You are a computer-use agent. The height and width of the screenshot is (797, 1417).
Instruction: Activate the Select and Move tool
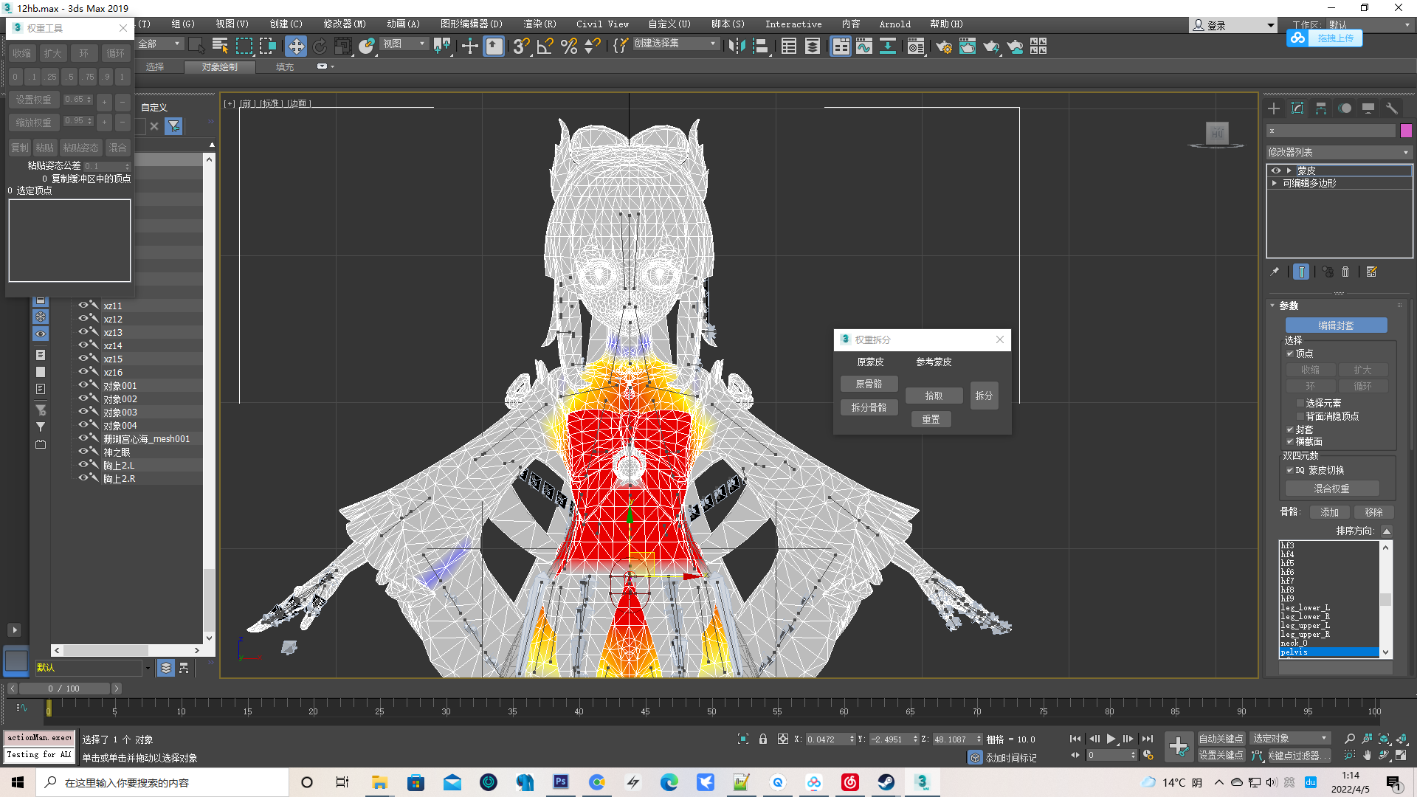pyautogui.click(x=296, y=46)
